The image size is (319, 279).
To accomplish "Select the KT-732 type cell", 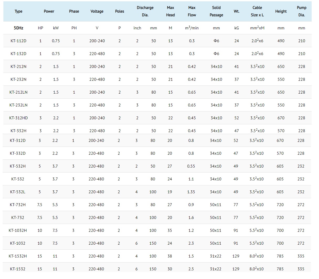I will tap(18, 218).
